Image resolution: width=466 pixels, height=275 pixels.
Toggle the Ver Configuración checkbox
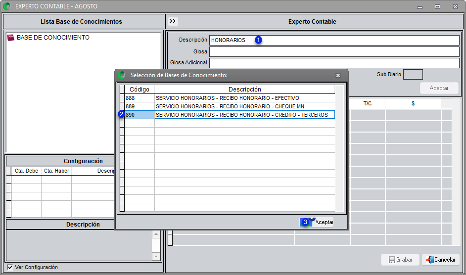(x=10, y=267)
